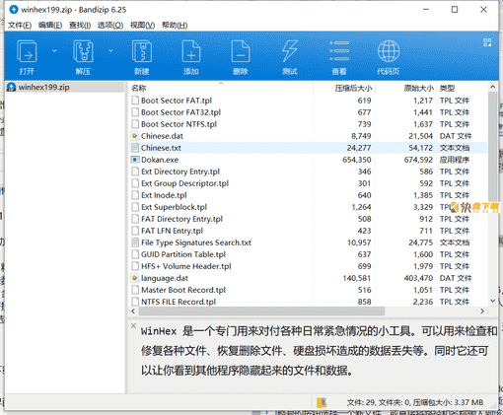Select the highlighted file Chinese.txt
503x415 pixels.
point(309,148)
